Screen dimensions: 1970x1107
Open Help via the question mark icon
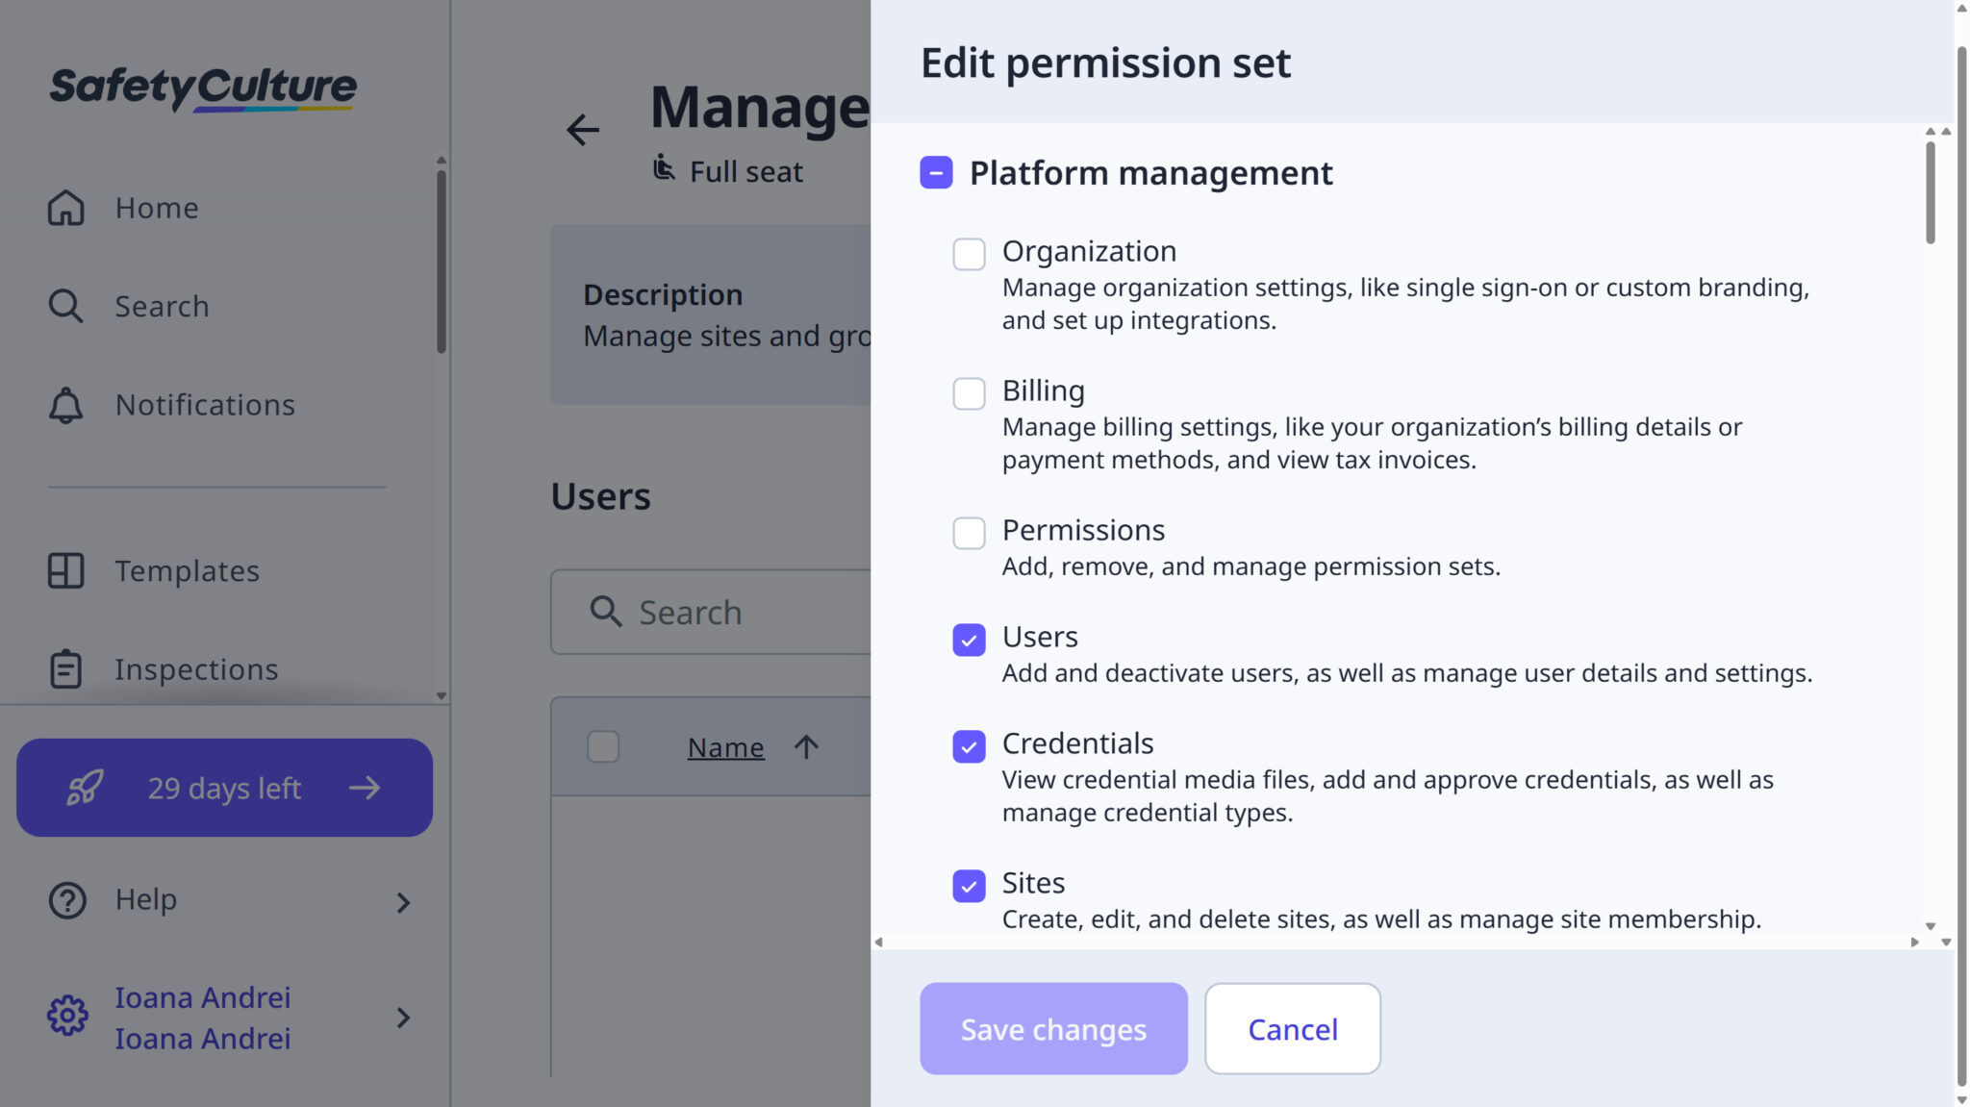coord(65,900)
